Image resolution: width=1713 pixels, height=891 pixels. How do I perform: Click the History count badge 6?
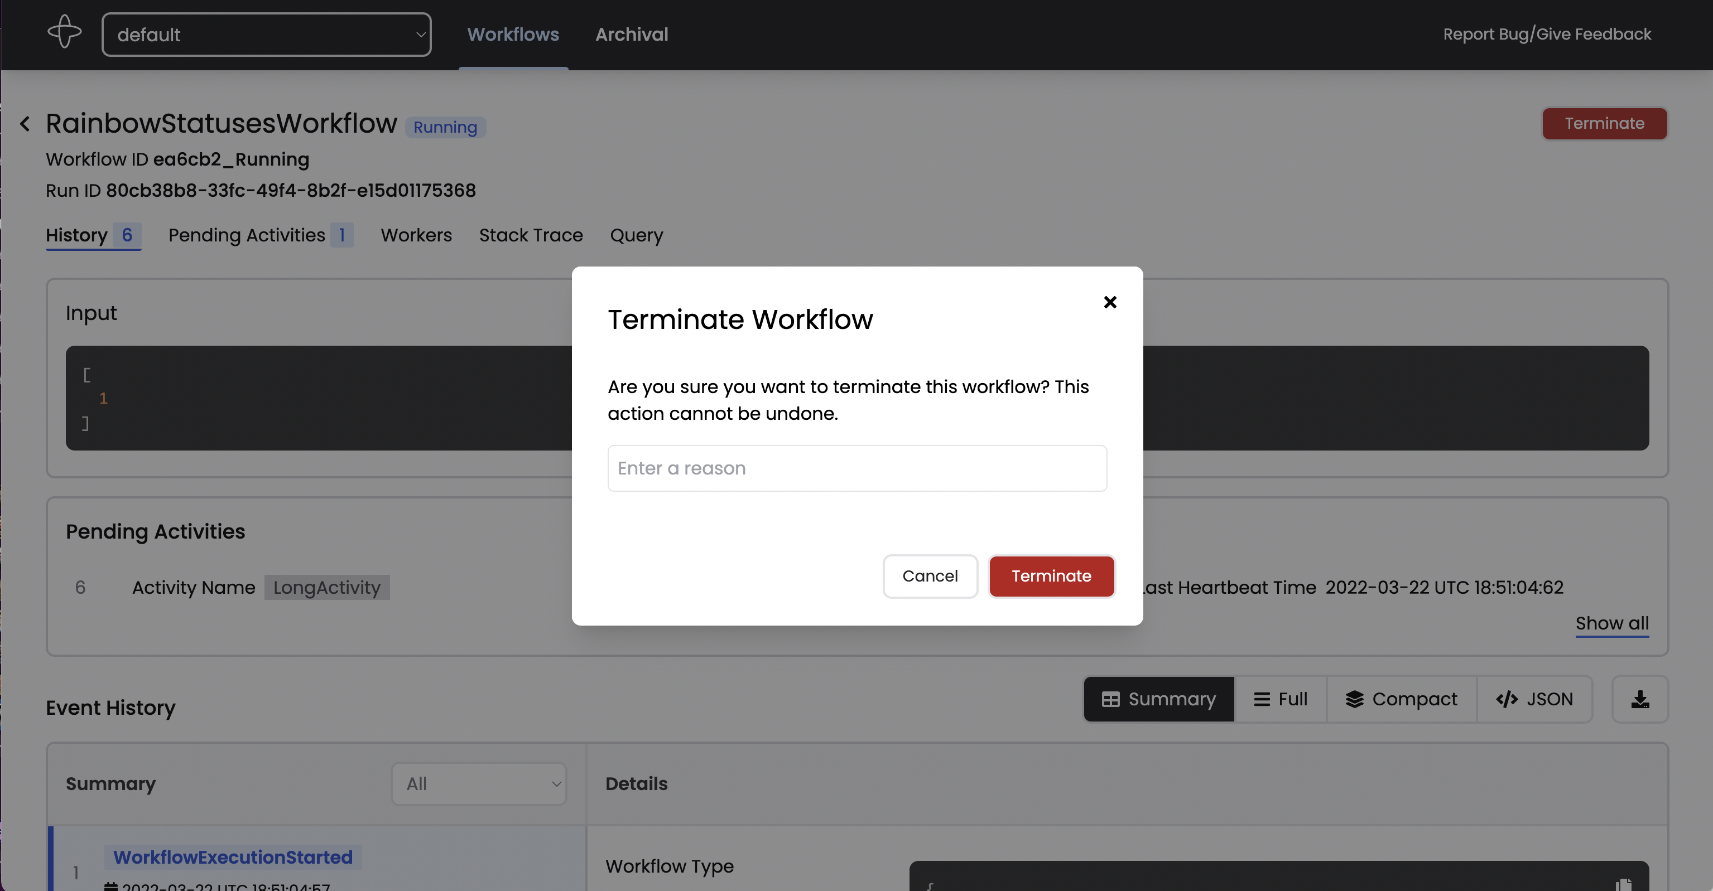[127, 235]
